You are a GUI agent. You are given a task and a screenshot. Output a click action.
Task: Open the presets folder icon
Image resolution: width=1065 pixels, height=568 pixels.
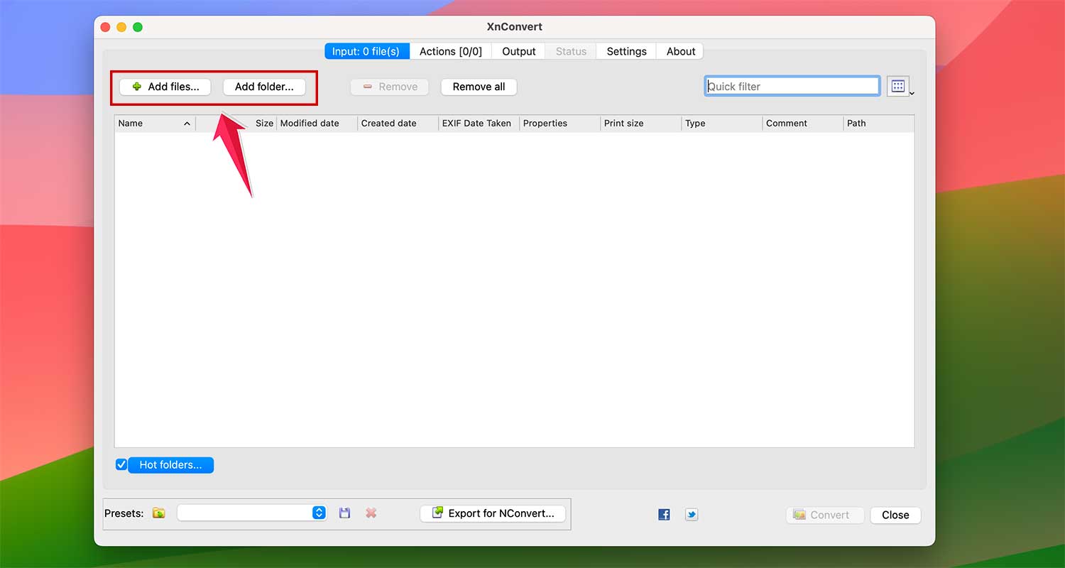[158, 513]
